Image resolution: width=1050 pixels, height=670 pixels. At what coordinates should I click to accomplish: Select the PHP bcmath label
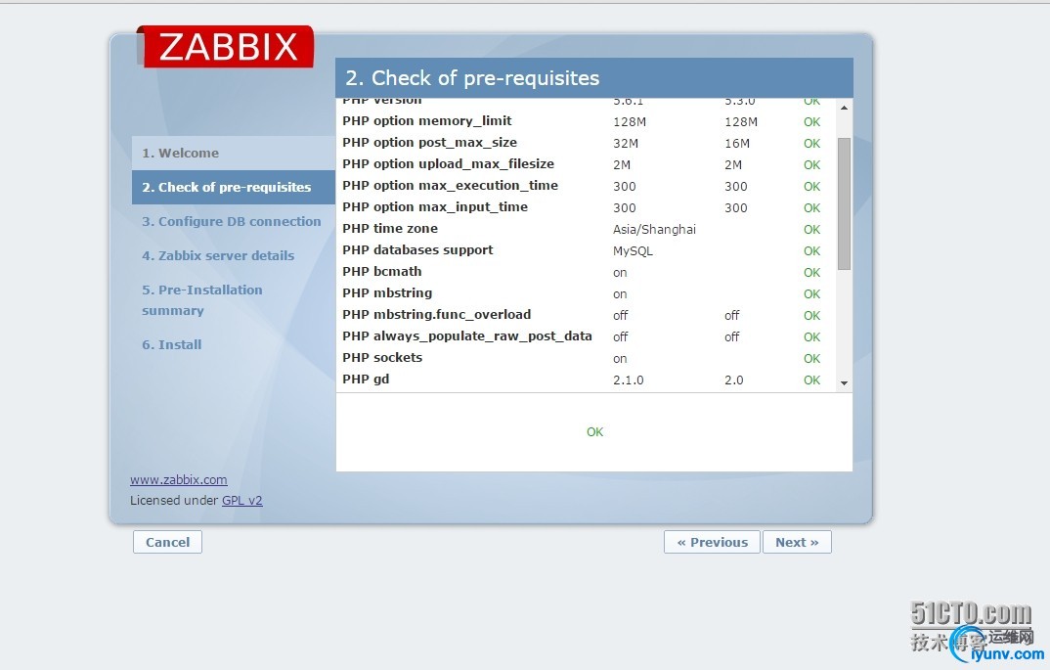pyautogui.click(x=381, y=271)
